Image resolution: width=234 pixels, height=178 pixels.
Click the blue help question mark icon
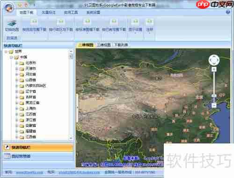click(x=228, y=12)
